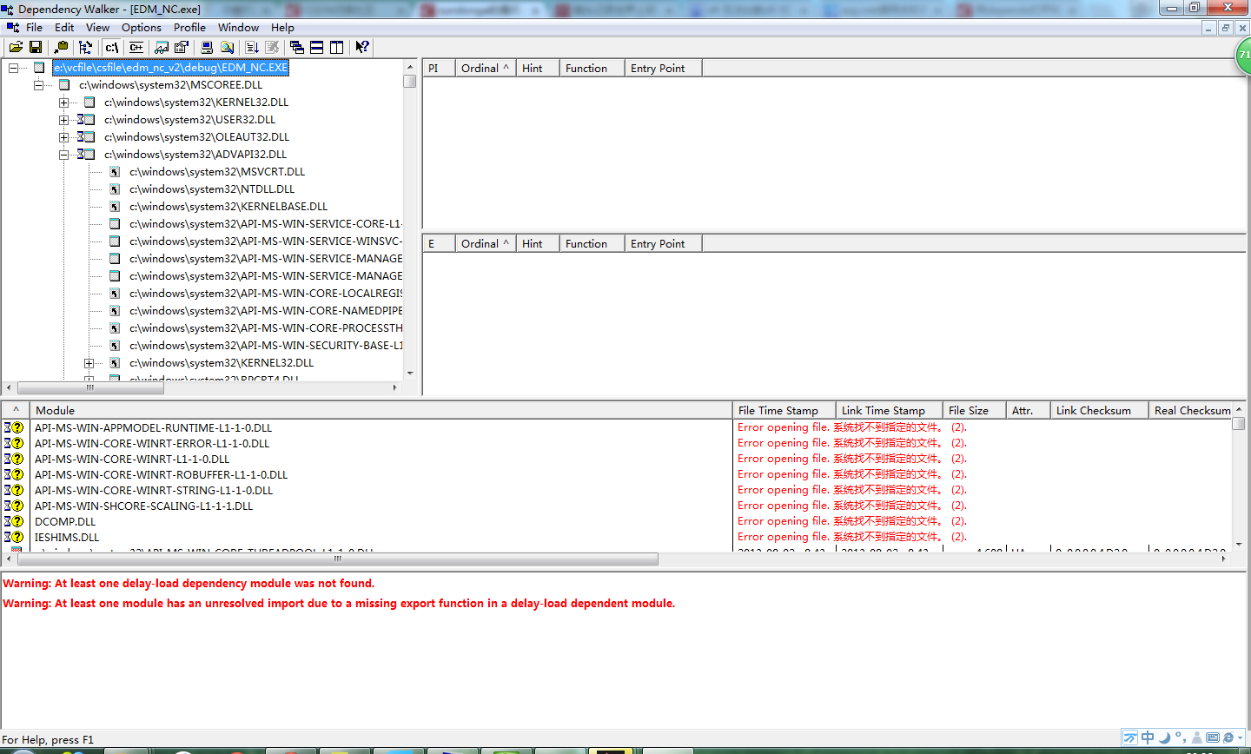Sort by Link Checksum column header
The image size is (1251, 754).
(x=1100, y=410)
